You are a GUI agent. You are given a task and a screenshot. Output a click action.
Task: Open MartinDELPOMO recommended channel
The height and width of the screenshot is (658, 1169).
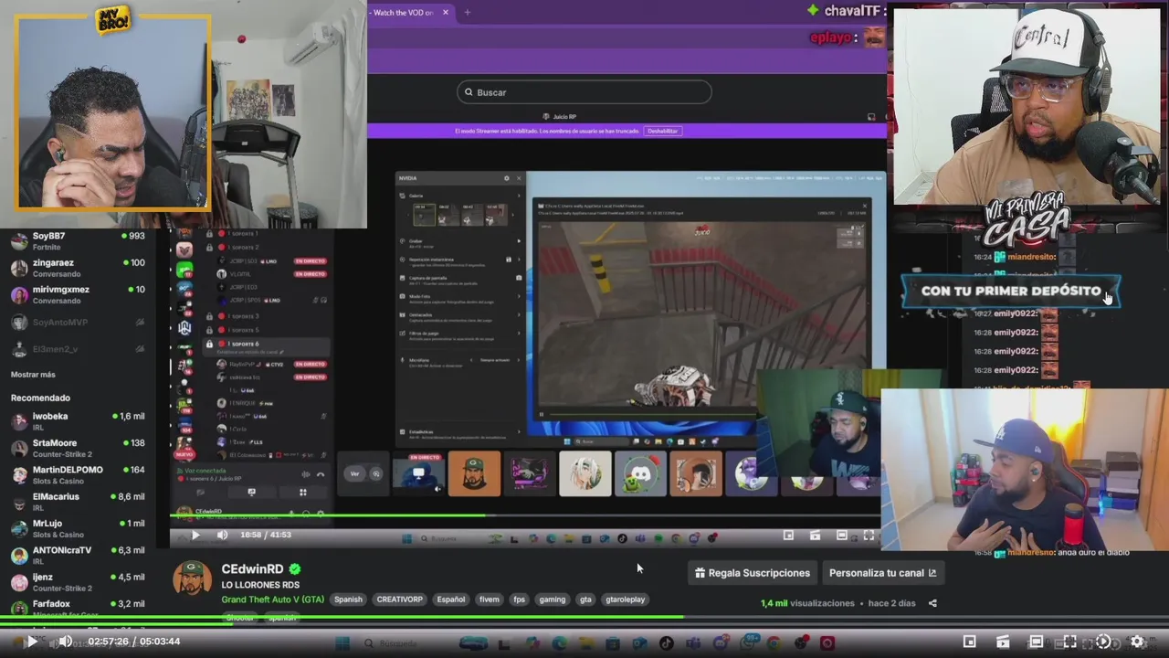(x=78, y=475)
